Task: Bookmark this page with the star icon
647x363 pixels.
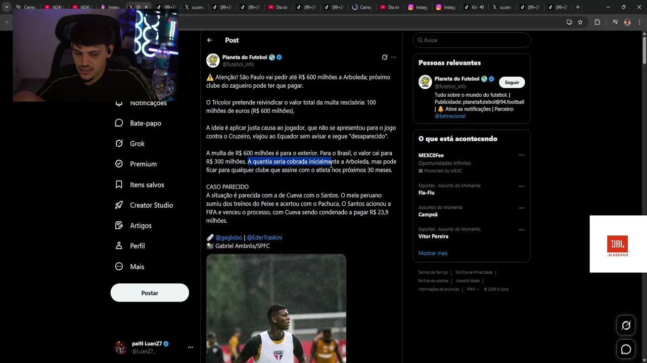Action: click(x=580, y=22)
